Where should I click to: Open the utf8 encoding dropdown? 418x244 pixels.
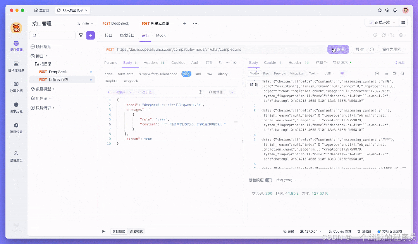click(329, 73)
